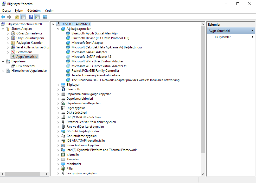Click device list scroll down arrow
Screen dimensions: 256x183
pyautogui.click(x=203, y=174)
